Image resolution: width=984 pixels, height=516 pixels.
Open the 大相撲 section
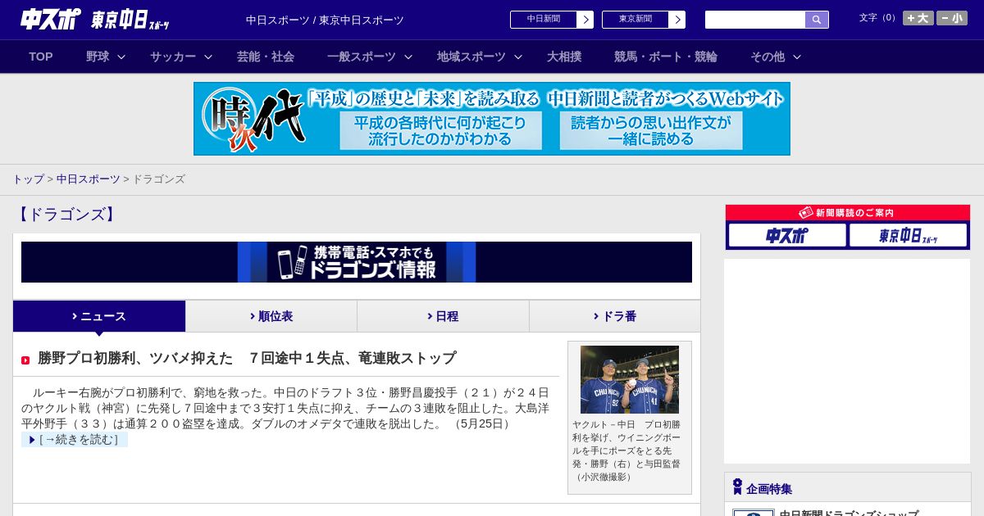564,57
